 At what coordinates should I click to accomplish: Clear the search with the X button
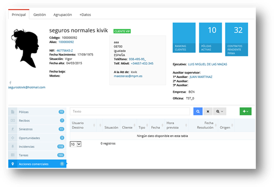click(208, 111)
